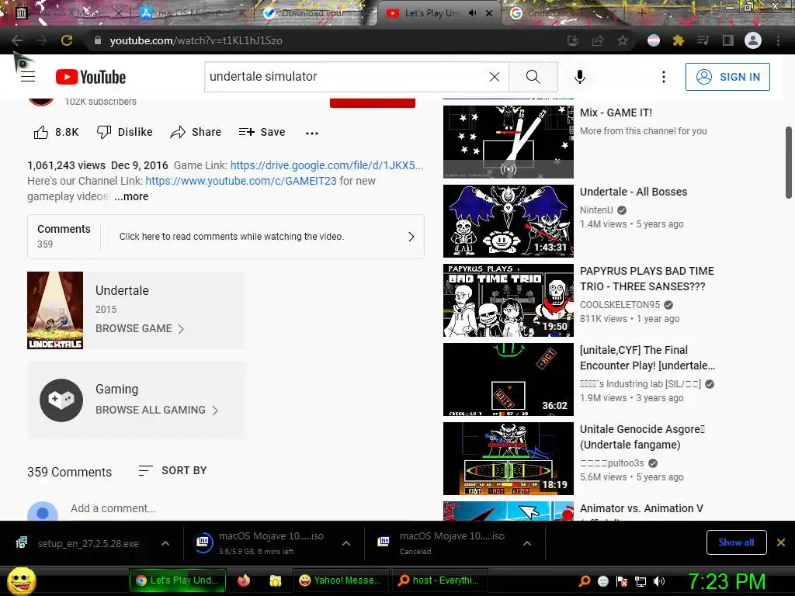This screenshot has width=795, height=596.
Task: Switch to the Download your tab
Action: (313, 13)
